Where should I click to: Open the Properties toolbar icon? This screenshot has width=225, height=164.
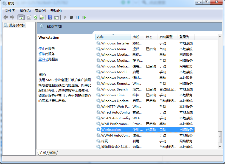pyautogui.click(x=29, y=17)
